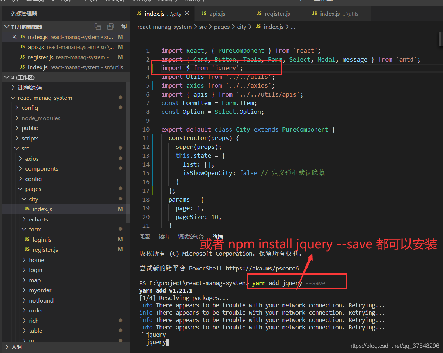Expand the axios folder

tap(21, 158)
